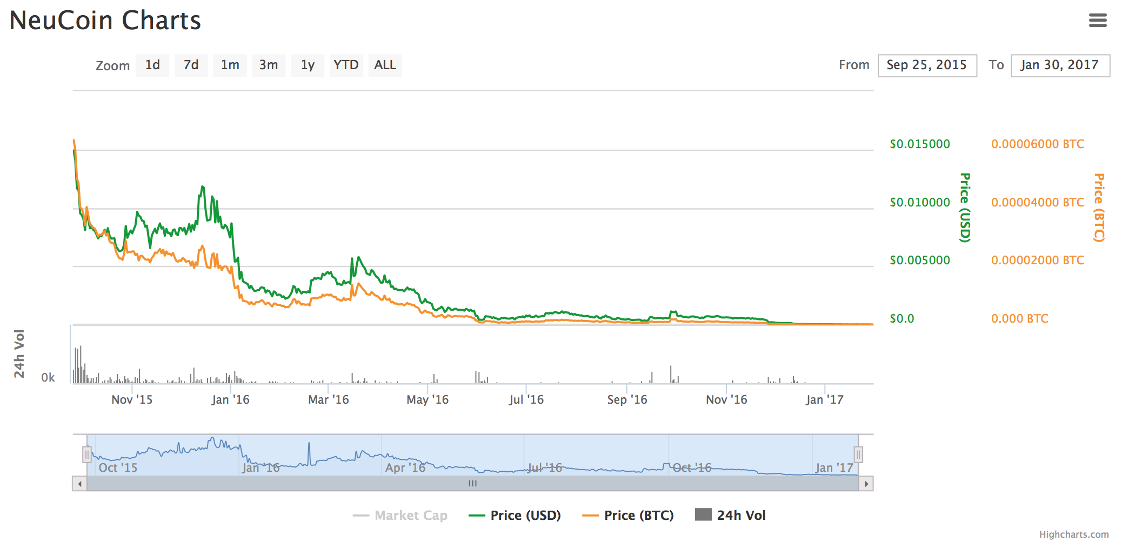Click the Jan '17 navigator label
The width and height of the screenshot is (1122, 548).
click(834, 467)
